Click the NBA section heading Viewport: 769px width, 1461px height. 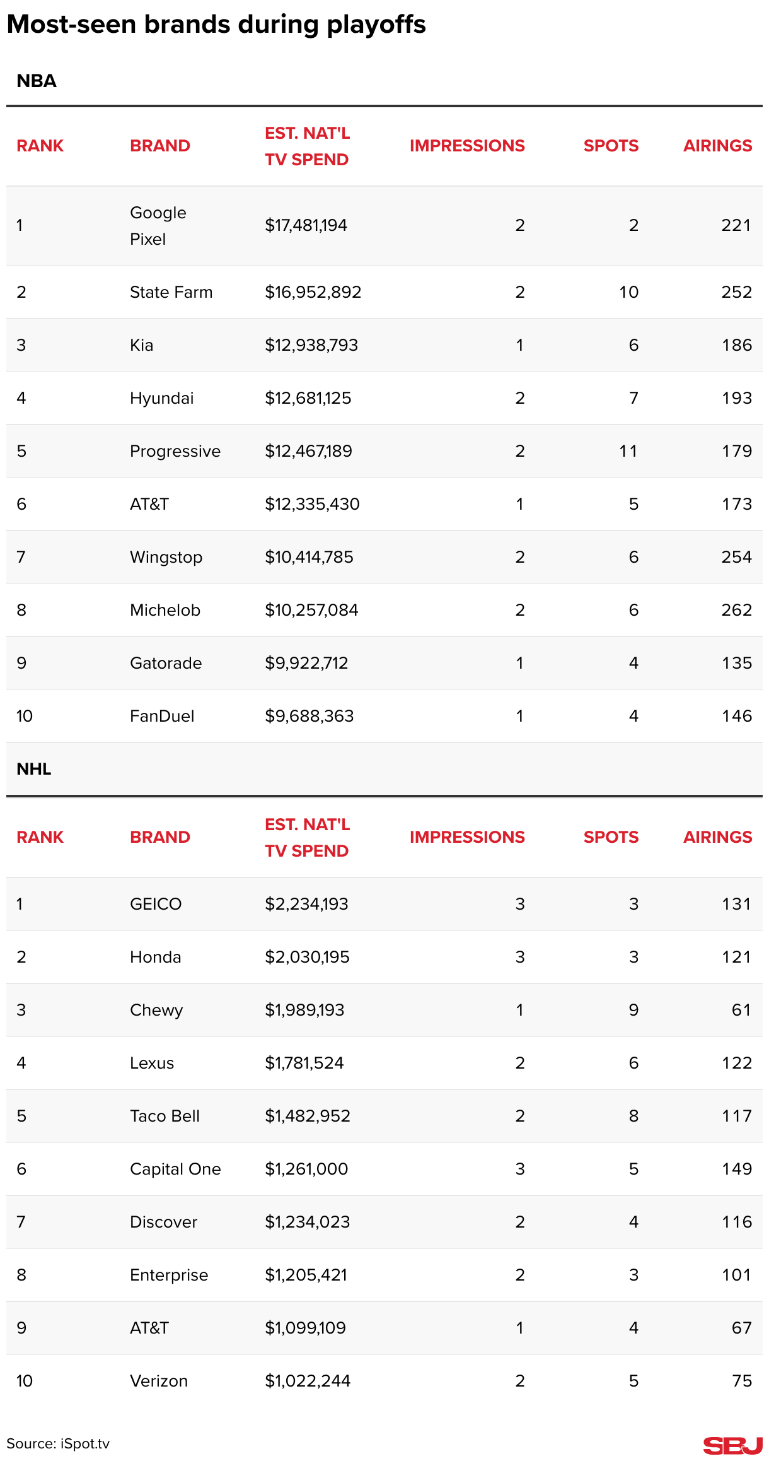[37, 81]
